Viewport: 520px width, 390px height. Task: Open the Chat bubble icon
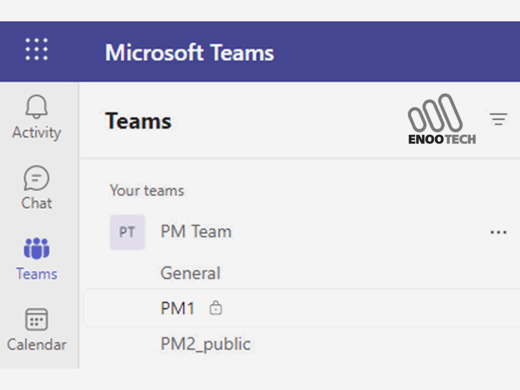pyautogui.click(x=37, y=178)
